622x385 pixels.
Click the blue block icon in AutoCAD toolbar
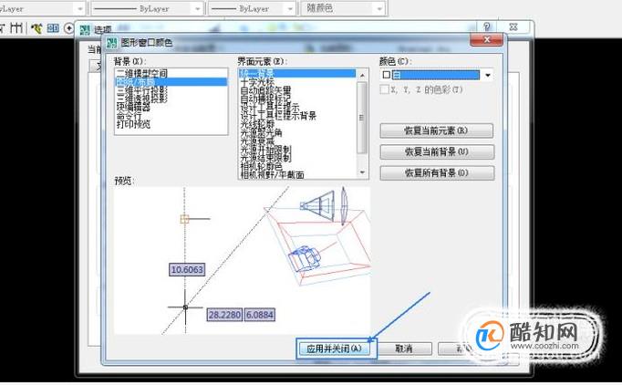click(x=53, y=28)
